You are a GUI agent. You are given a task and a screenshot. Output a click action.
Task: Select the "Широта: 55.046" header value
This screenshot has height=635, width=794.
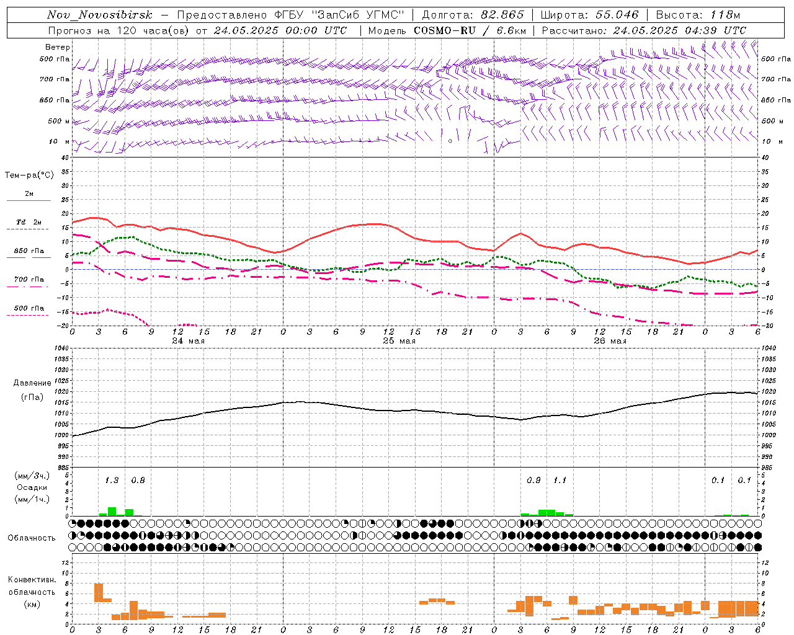coord(589,15)
